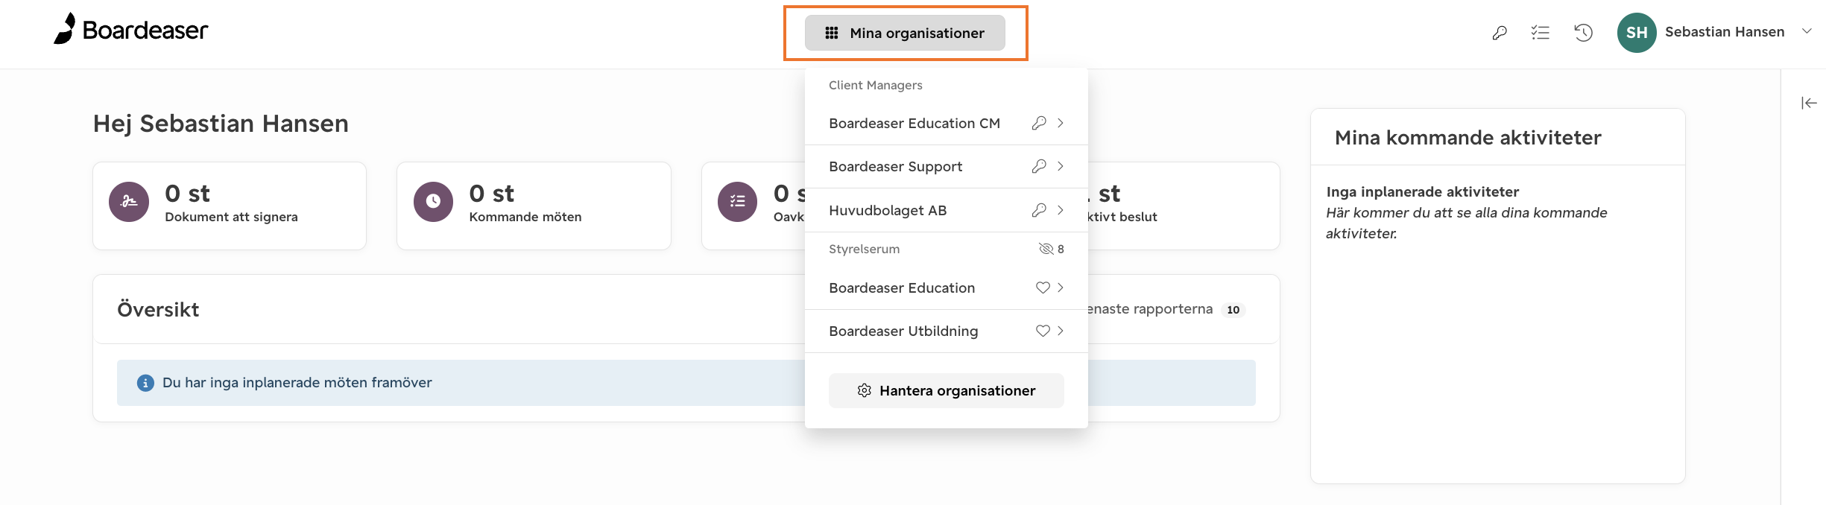Viewport: 1826px width, 505px height.
Task: Open the task checklist icon in header
Action: click(1541, 33)
